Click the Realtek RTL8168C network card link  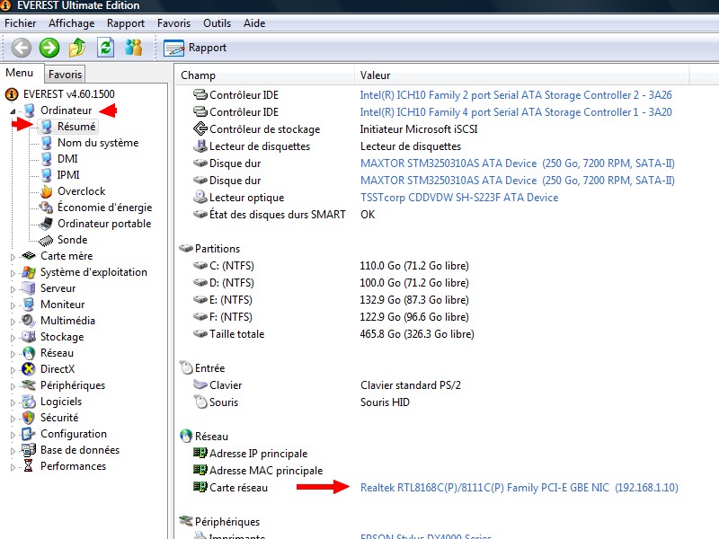(484, 488)
